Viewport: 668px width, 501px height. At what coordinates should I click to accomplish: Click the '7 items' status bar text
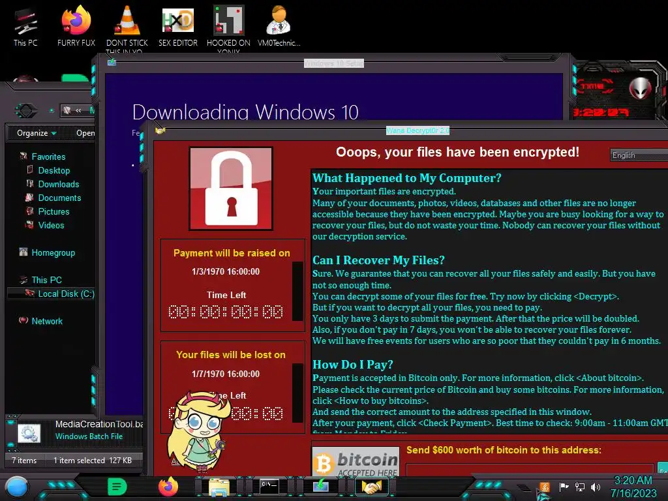[x=24, y=461]
